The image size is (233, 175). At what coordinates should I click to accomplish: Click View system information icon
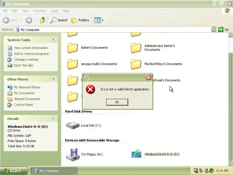(10, 48)
